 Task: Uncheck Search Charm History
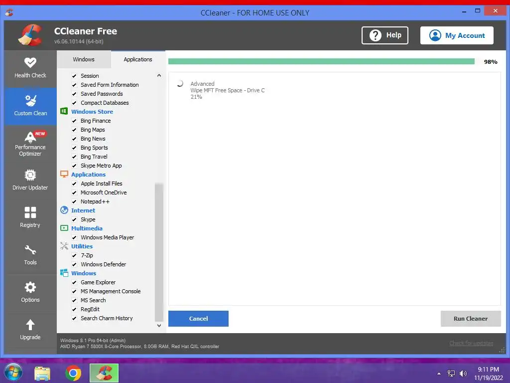pos(74,318)
